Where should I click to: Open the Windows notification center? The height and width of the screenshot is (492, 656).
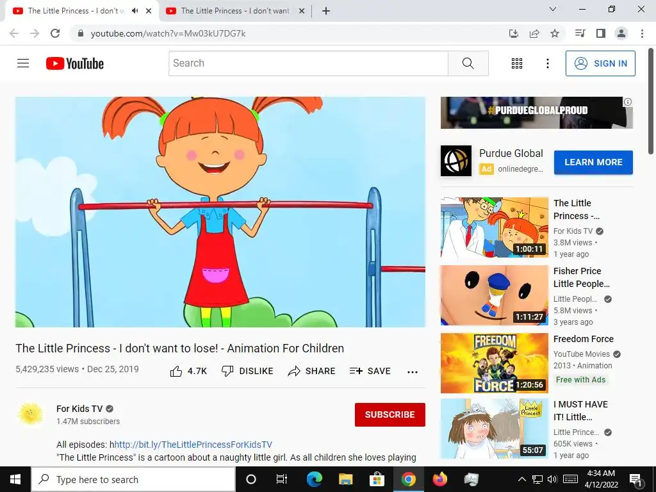pyautogui.click(x=635, y=479)
